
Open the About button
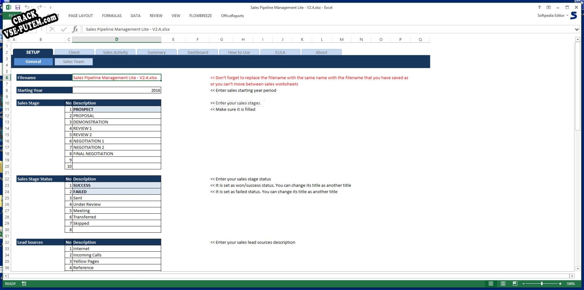[321, 52]
